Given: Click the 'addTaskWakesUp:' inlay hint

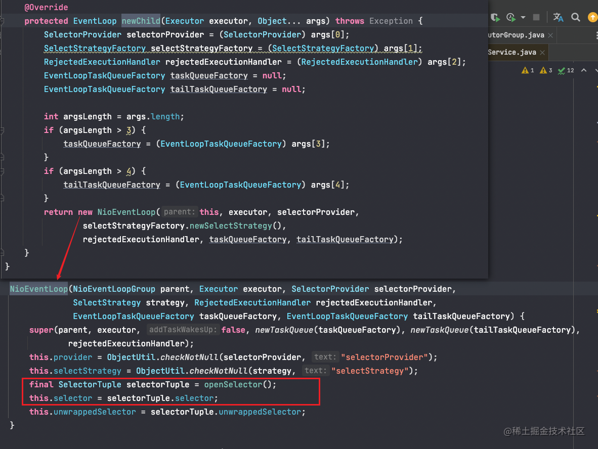Looking at the screenshot, I should (182, 330).
